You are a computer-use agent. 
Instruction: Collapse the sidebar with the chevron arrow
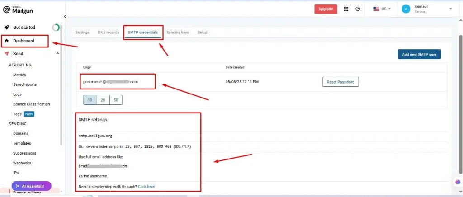tap(65, 17)
